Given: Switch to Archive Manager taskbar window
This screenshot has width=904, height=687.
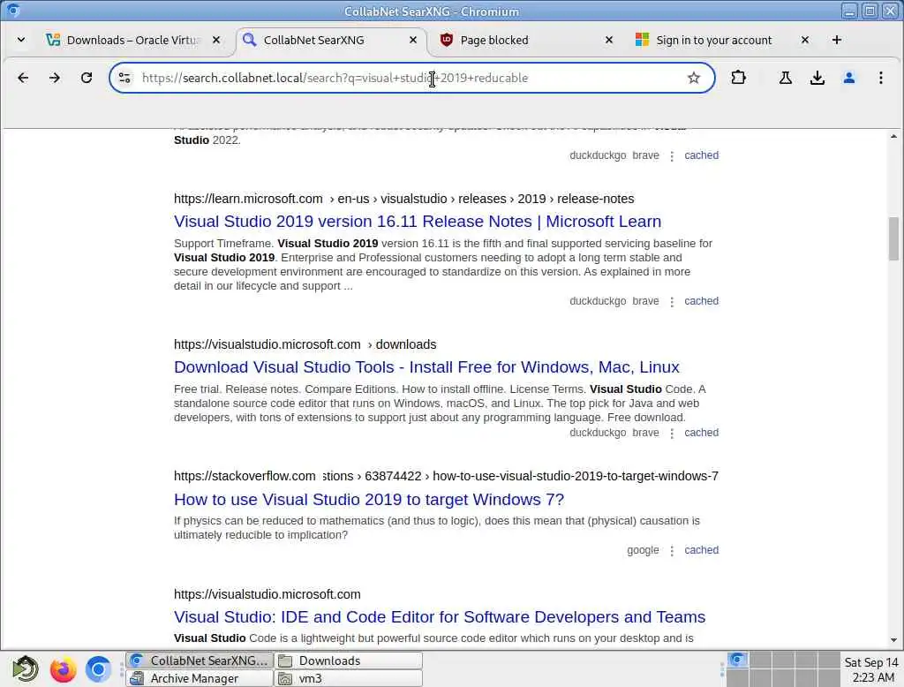Looking at the screenshot, I should [x=200, y=678].
